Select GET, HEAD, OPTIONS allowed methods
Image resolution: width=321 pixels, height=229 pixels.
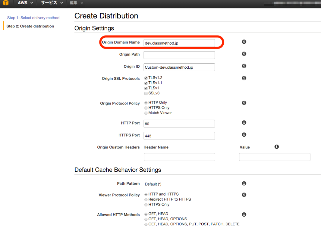[x=146, y=219]
